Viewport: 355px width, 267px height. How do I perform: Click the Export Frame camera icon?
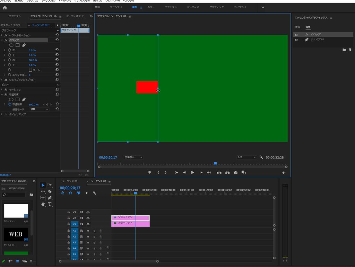(x=236, y=172)
